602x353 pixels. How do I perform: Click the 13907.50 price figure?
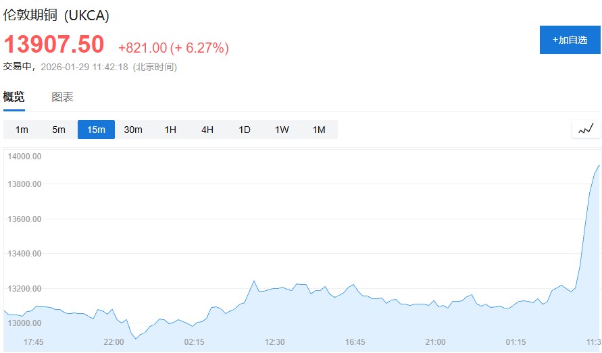point(54,45)
